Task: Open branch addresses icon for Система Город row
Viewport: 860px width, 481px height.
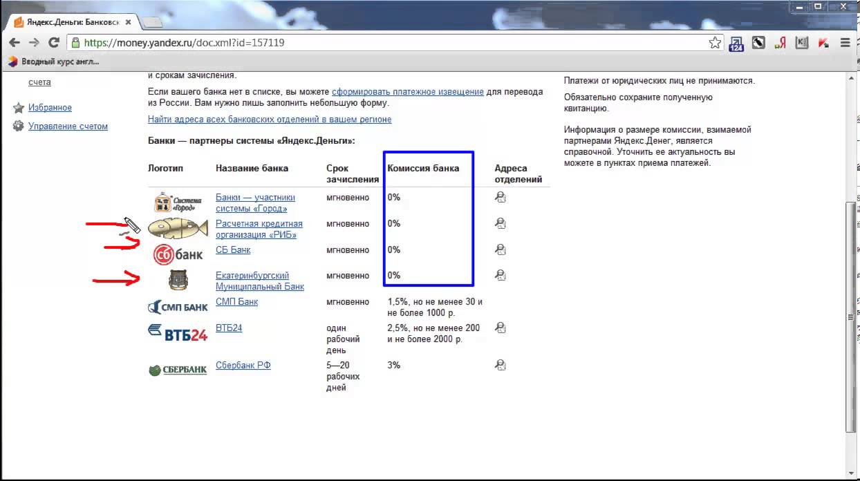Action: tap(501, 198)
